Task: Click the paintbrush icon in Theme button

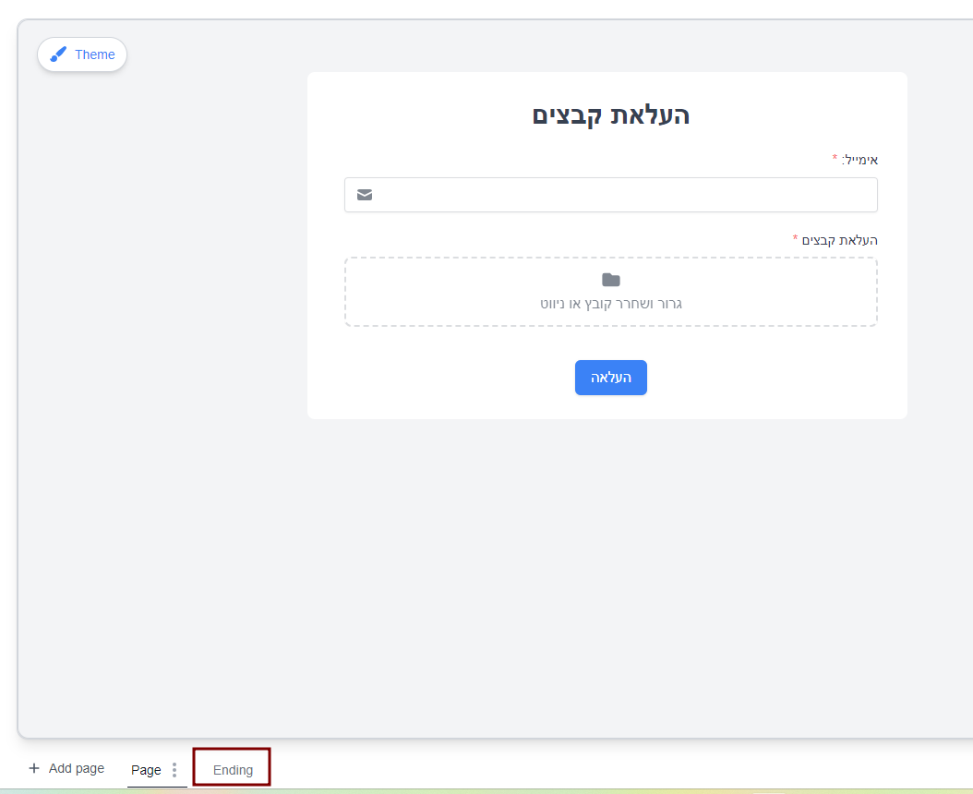Action: click(x=58, y=54)
